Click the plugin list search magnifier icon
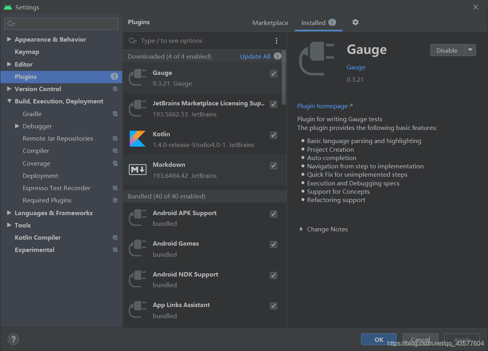 (x=133, y=41)
